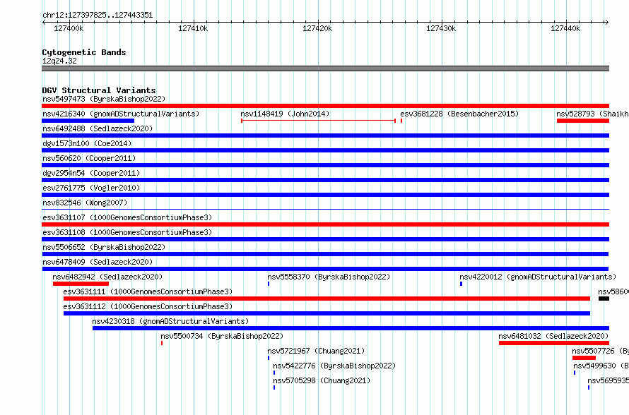Open the nsv5695935 variant label
The image size is (629, 415).
(608, 380)
